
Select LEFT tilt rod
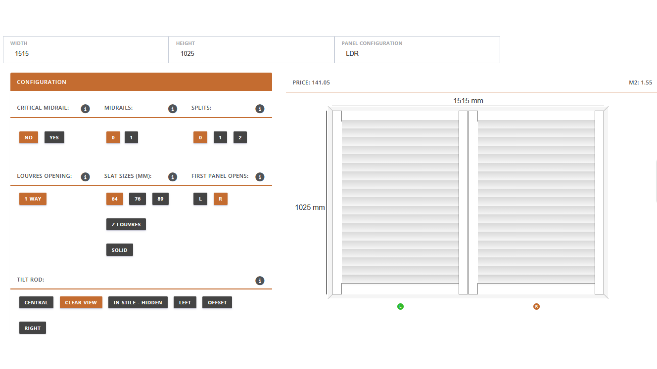click(x=185, y=302)
